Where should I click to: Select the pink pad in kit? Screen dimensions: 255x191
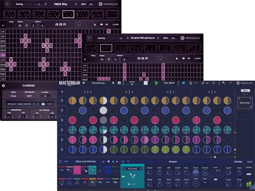[x=77, y=170]
